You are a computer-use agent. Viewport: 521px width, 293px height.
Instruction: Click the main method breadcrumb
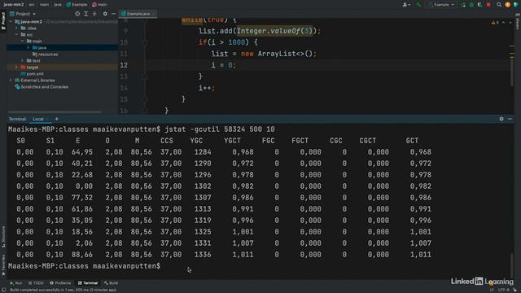[99, 5]
